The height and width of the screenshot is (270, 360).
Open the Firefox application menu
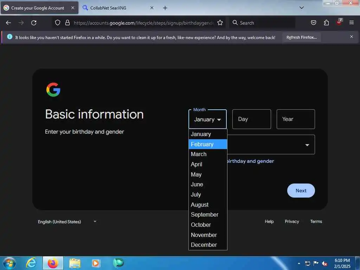pos(352,22)
